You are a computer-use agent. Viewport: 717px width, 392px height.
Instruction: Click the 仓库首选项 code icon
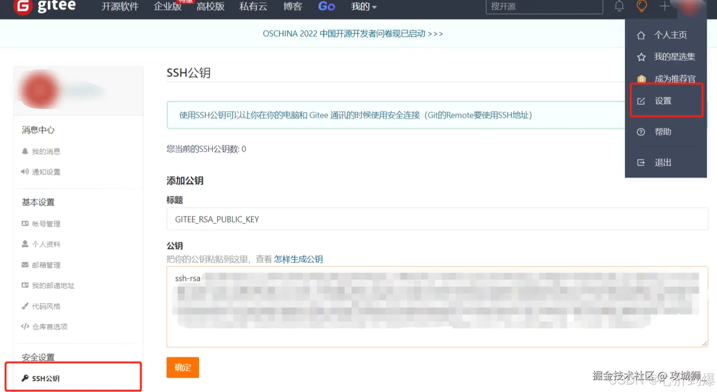pos(25,326)
